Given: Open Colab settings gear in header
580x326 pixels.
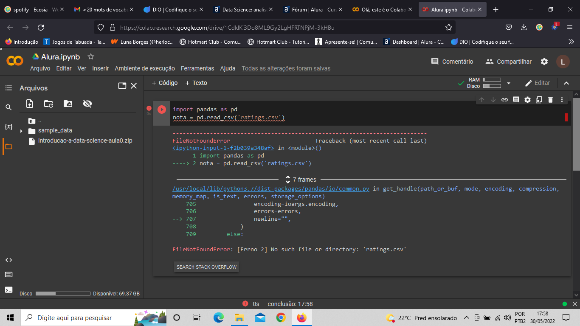Looking at the screenshot, I should coord(544,62).
